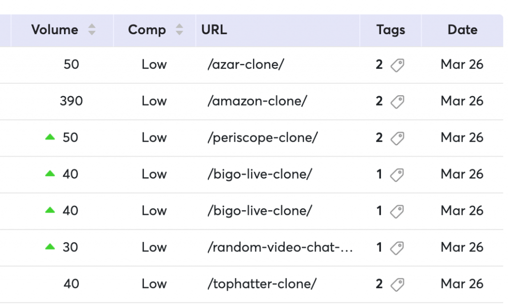The height and width of the screenshot is (307, 508).
Task: Click the tag icon in /tophatter-clone/ row
Action: pyautogui.click(x=397, y=285)
